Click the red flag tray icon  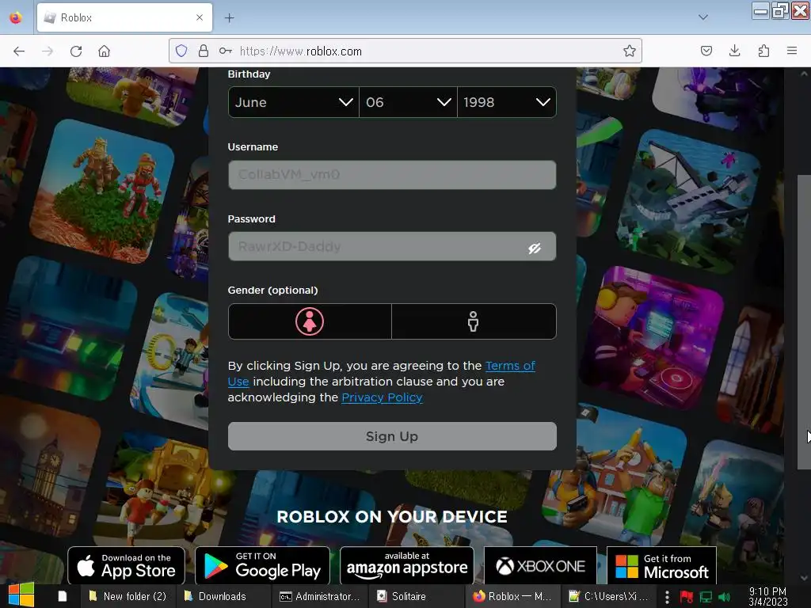(x=687, y=597)
